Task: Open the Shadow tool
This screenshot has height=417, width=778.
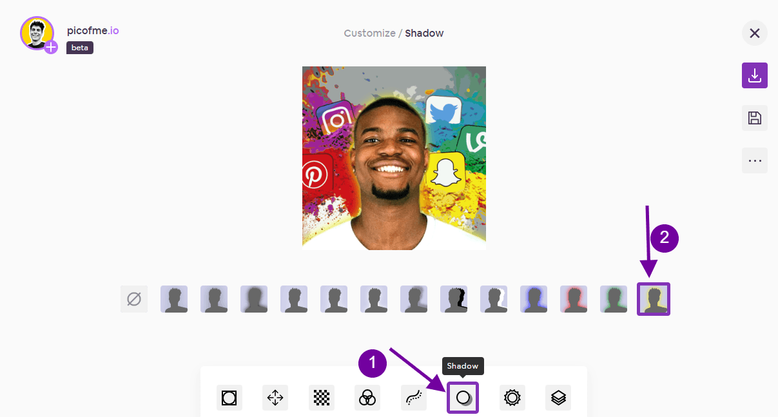Action: [x=462, y=398]
